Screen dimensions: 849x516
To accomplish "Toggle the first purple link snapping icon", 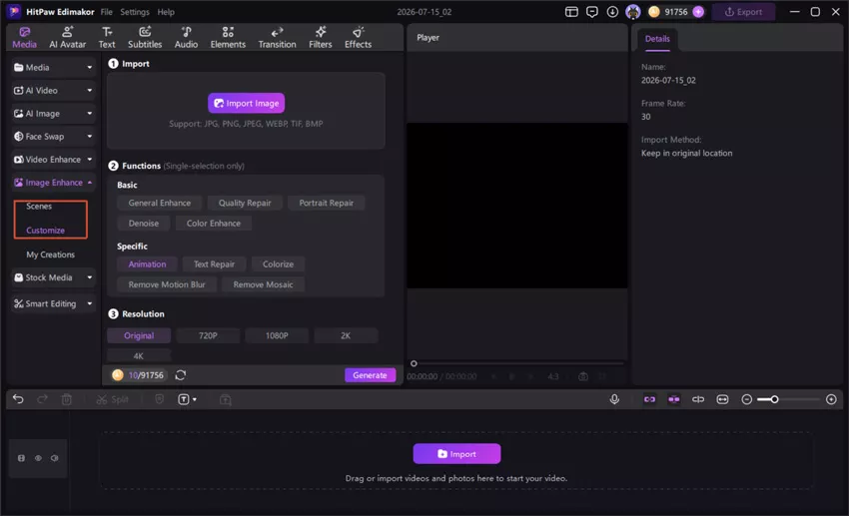I will 649,399.
